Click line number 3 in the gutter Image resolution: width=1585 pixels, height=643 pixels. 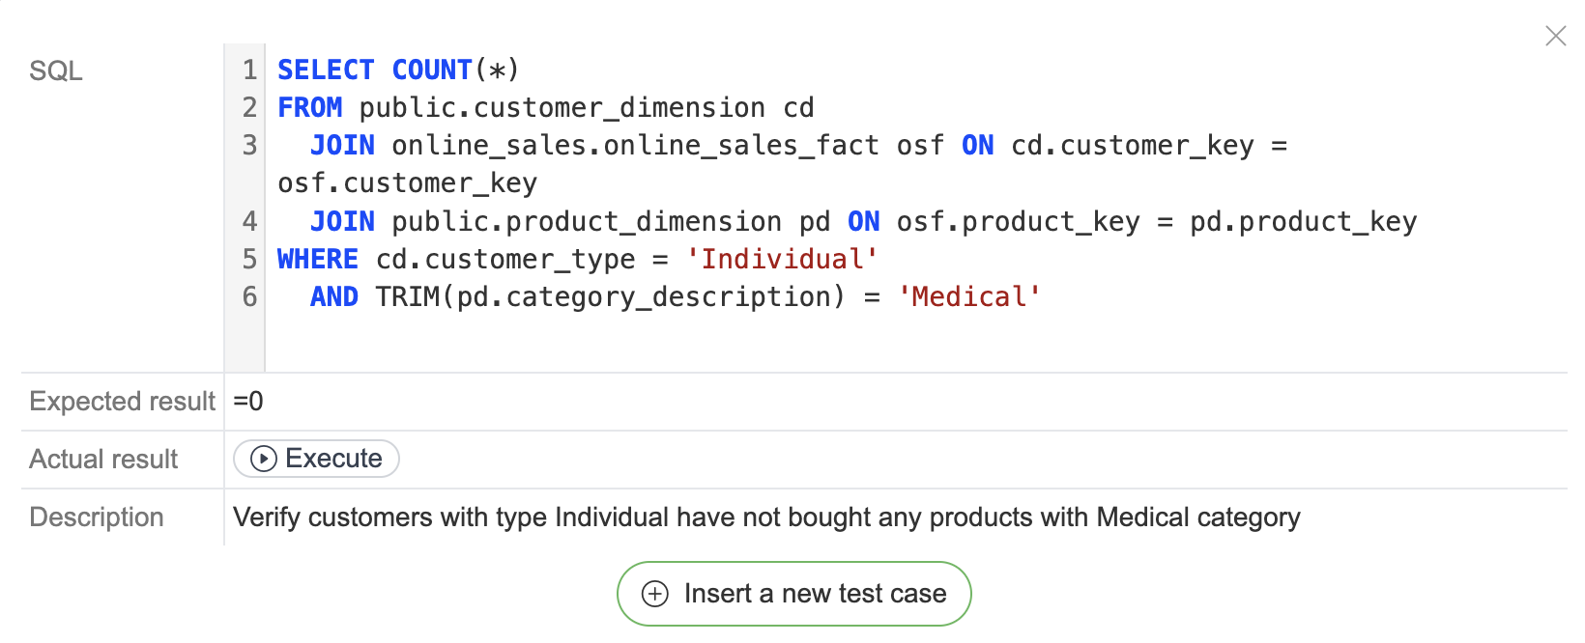click(249, 145)
